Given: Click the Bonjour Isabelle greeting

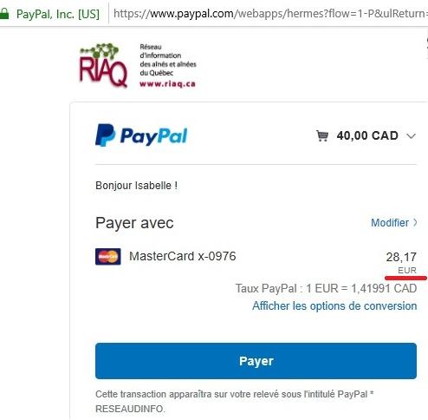Looking at the screenshot, I should [136, 186].
